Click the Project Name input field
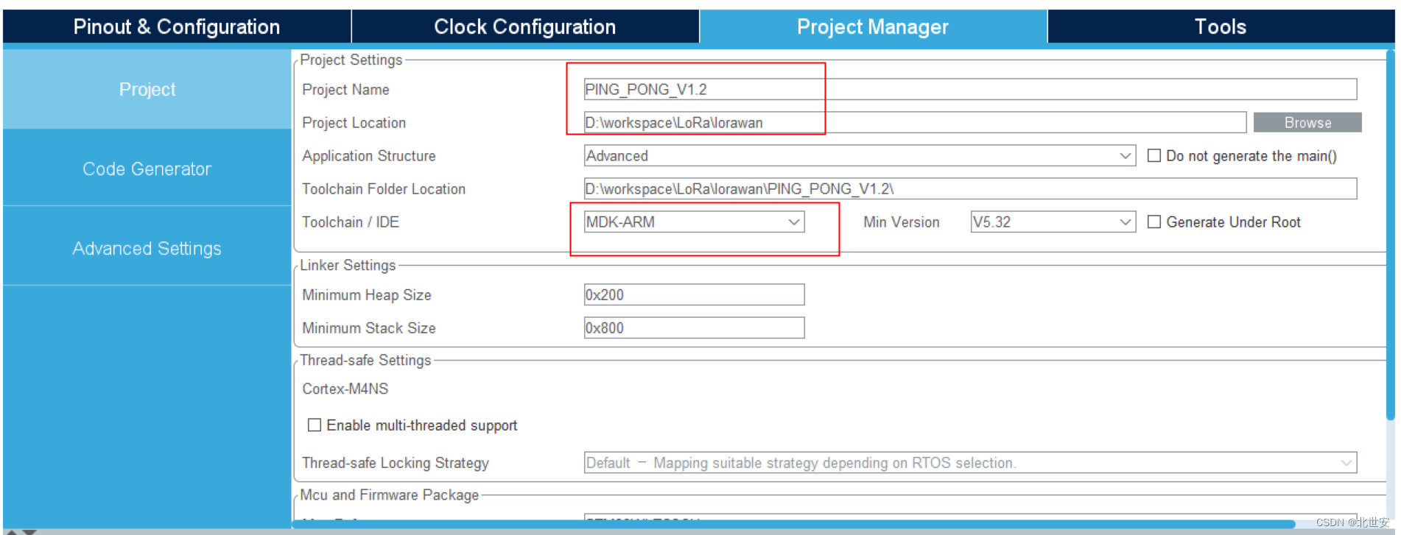The image size is (1401, 535). (x=970, y=89)
